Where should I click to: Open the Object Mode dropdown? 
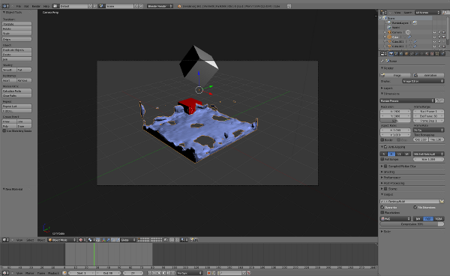click(62, 240)
